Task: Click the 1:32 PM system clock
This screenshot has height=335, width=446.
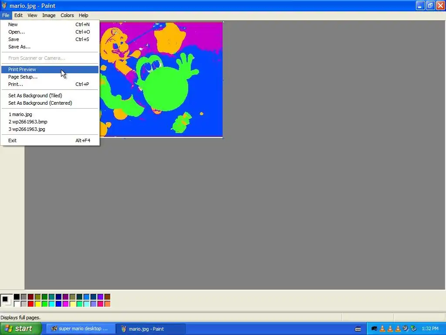Action: tap(430, 329)
